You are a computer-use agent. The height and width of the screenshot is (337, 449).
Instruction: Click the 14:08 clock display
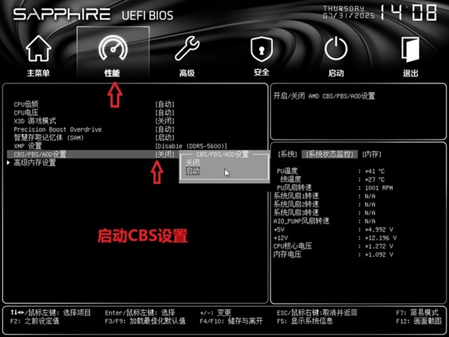408,13
